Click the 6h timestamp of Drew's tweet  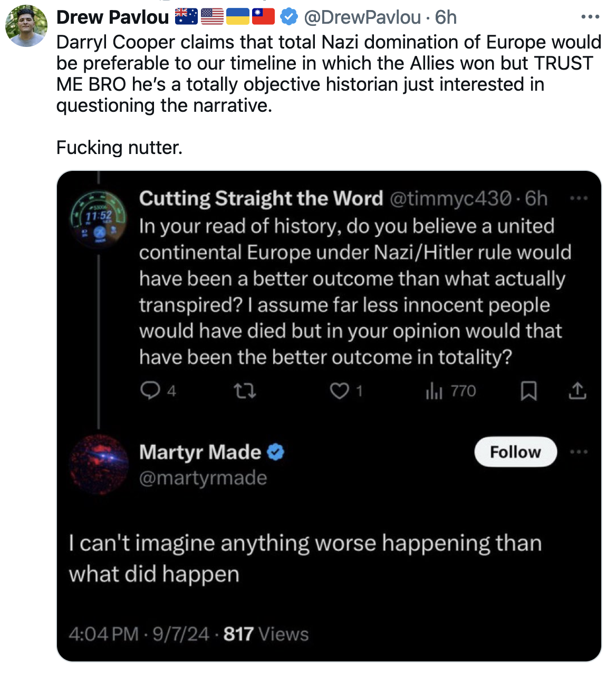[446, 17]
